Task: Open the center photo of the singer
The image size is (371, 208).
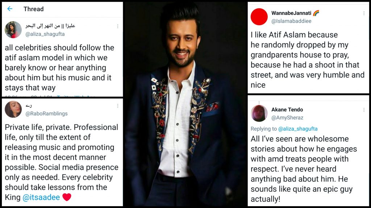Action: (185, 105)
